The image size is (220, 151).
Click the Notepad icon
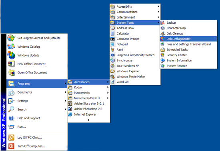tap(112, 44)
